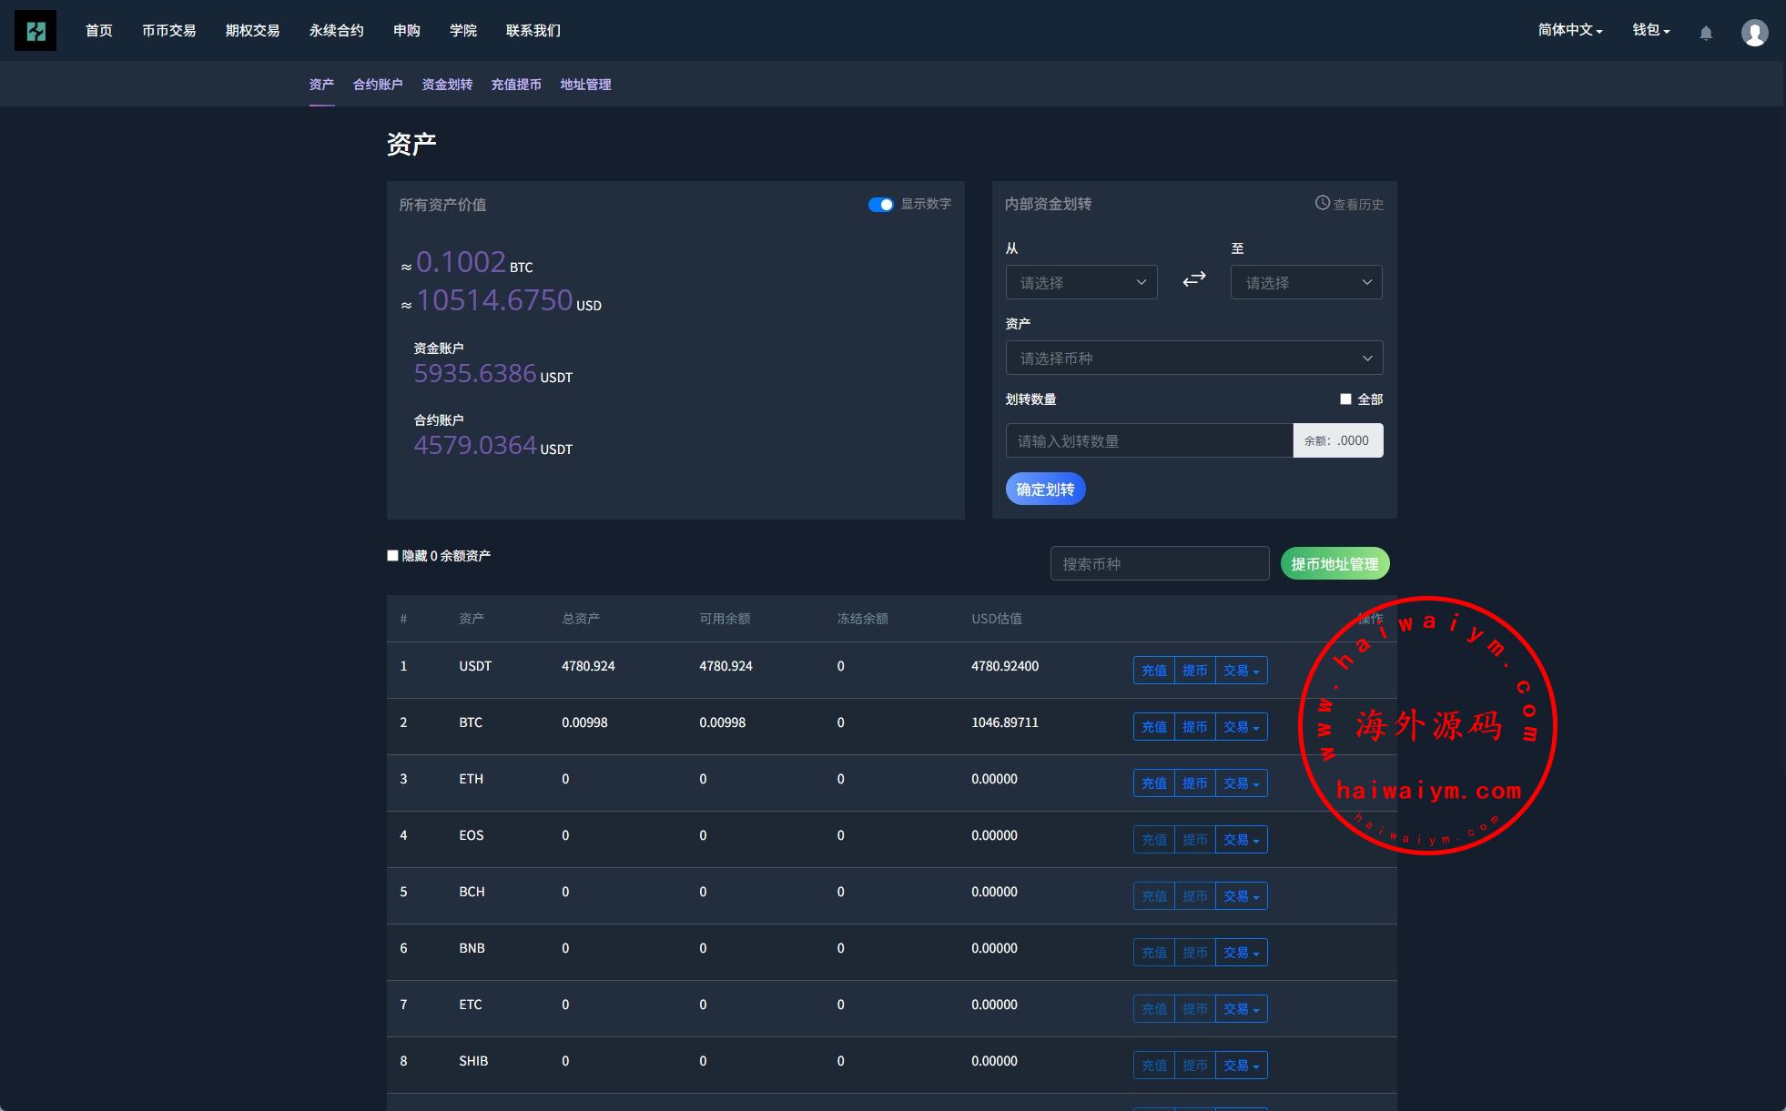
Task: Open the 查看历史 transfer history link
Action: (1349, 204)
